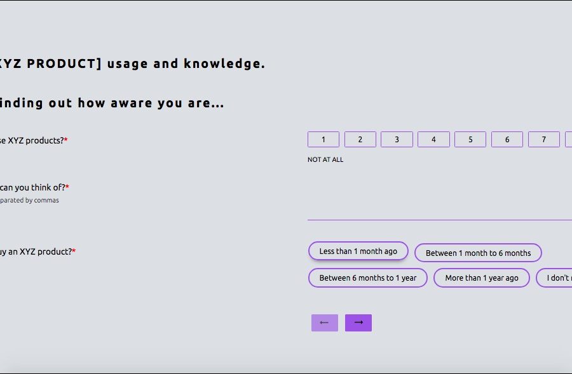Choose rating 5 on the scale
The image size is (572, 374).
pos(470,140)
